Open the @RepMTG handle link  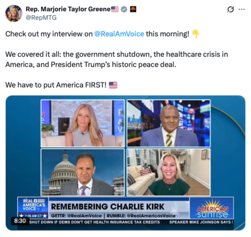(41, 17)
